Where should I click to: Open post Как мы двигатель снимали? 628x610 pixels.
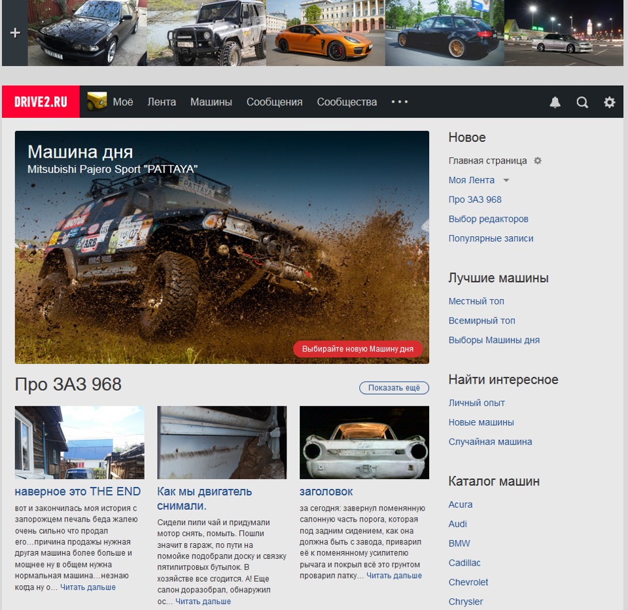coord(204,499)
